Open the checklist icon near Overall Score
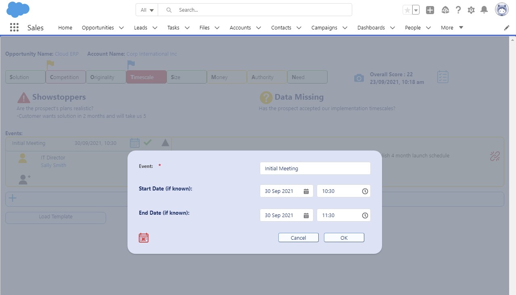Image resolution: width=516 pixels, height=295 pixels. tap(442, 77)
